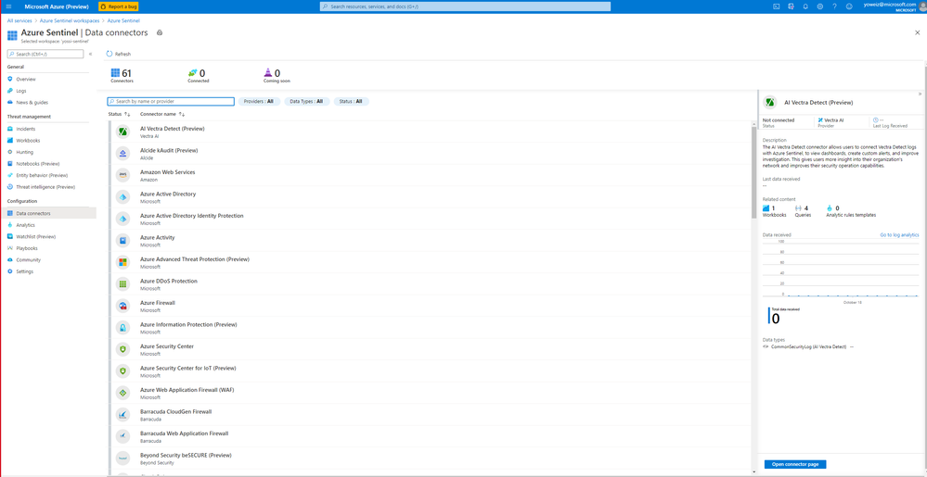Click the Azure Activity connector icon
927x477 pixels.
(x=123, y=240)
